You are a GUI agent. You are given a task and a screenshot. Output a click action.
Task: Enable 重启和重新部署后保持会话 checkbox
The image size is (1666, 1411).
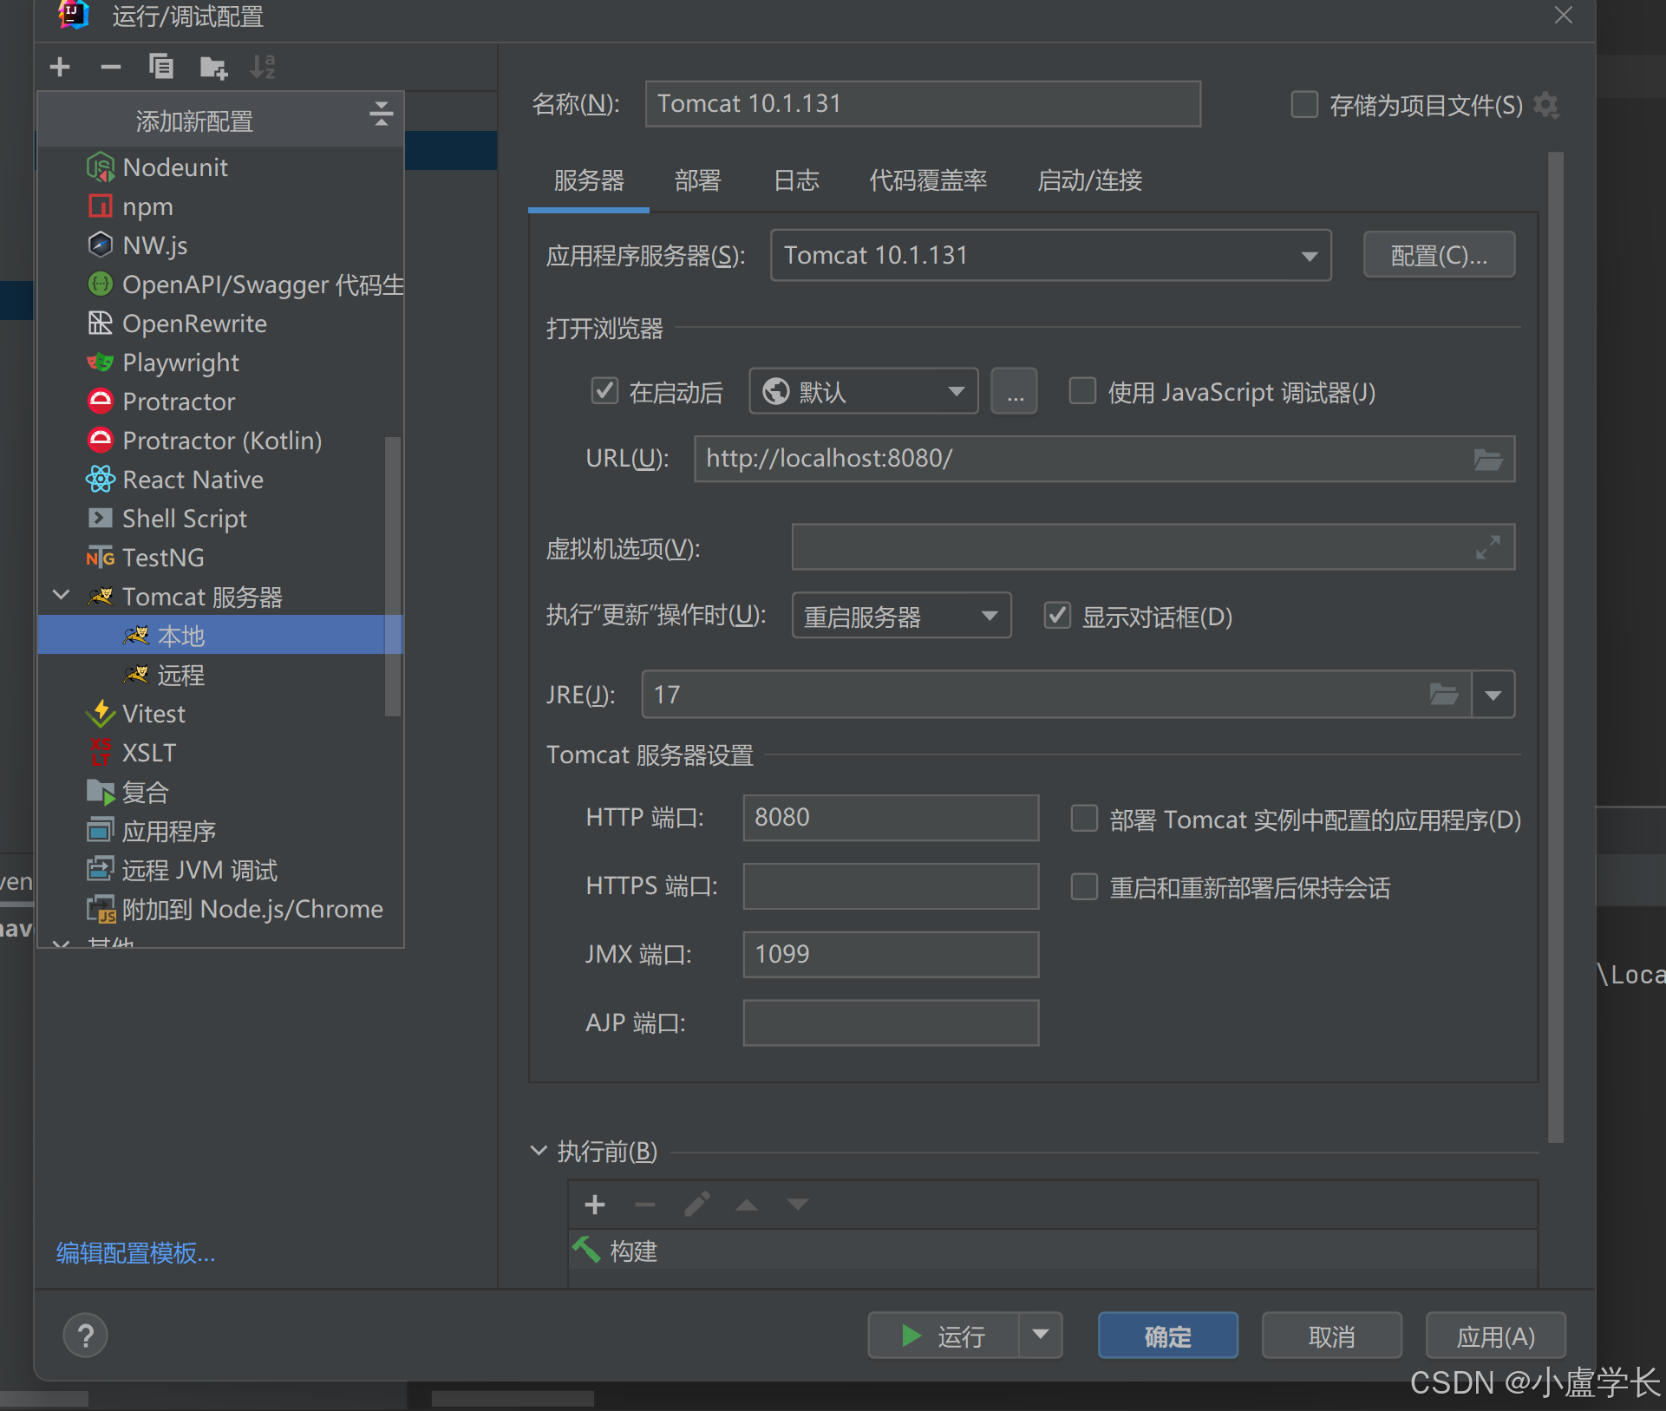click(x=1084, y=886)
